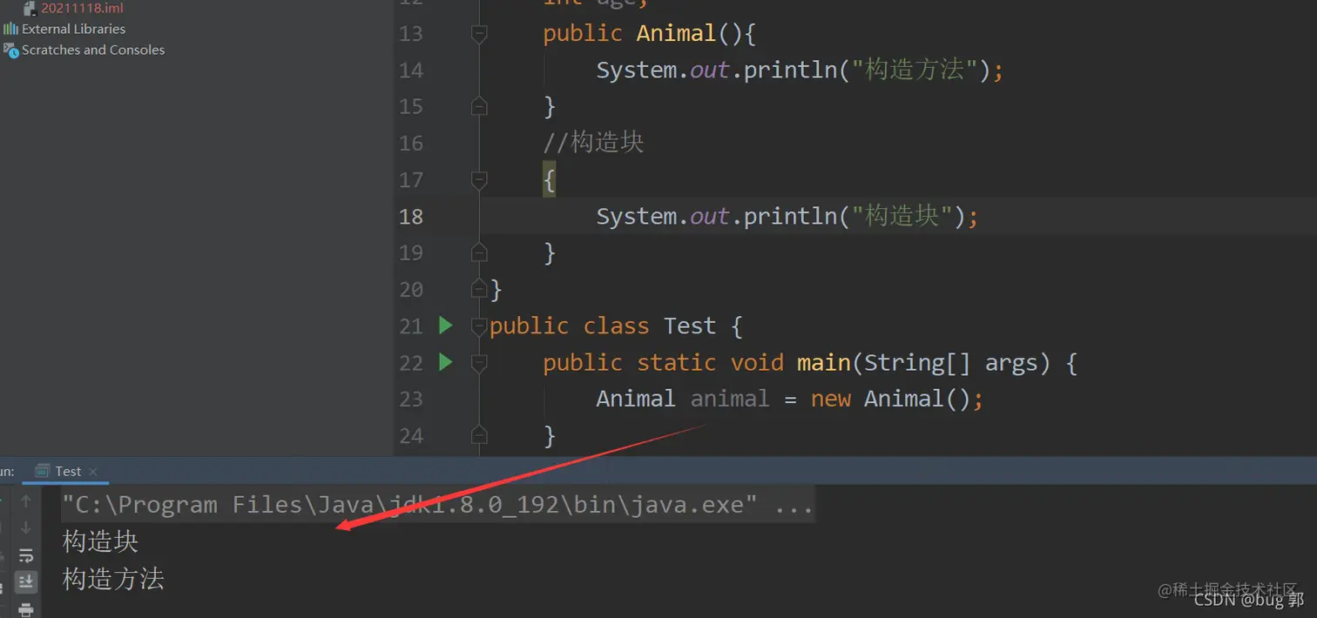Screen dimensions: 1317x618
Task: Click fold end marker at line 24
Action: click(478, 435)
